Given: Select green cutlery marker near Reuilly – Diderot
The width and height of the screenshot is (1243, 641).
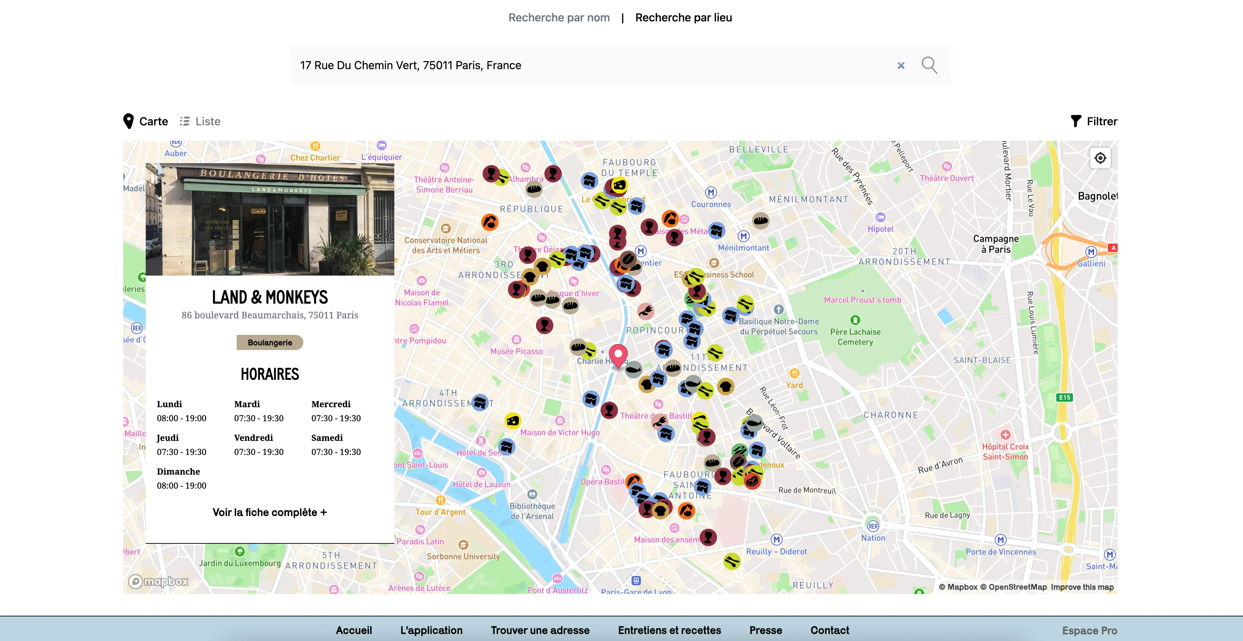Looking at the screenshot, I should [732, 561].
